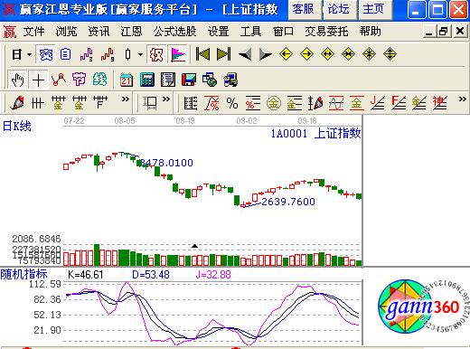470x349 pixels.
Task: Click the gann360 logo
Action: point(423,307)
